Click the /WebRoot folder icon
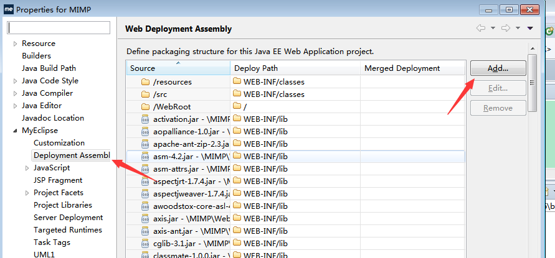The width and height of the screenshot is (555, 258). (146, 106)
